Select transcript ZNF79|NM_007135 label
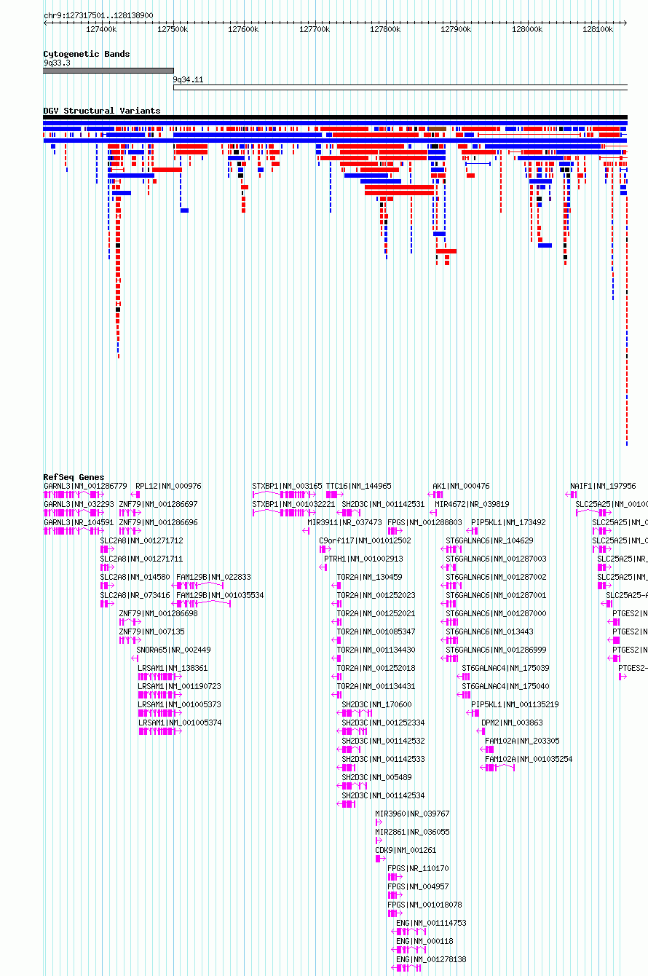 pyautogui.click(x=152, y=631)
